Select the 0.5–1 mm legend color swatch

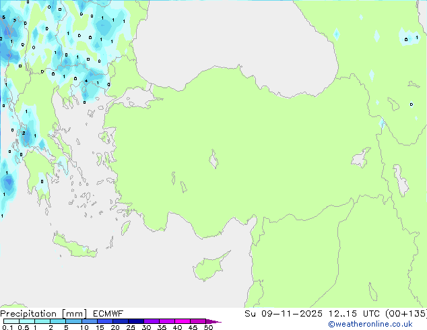point(27,321)
